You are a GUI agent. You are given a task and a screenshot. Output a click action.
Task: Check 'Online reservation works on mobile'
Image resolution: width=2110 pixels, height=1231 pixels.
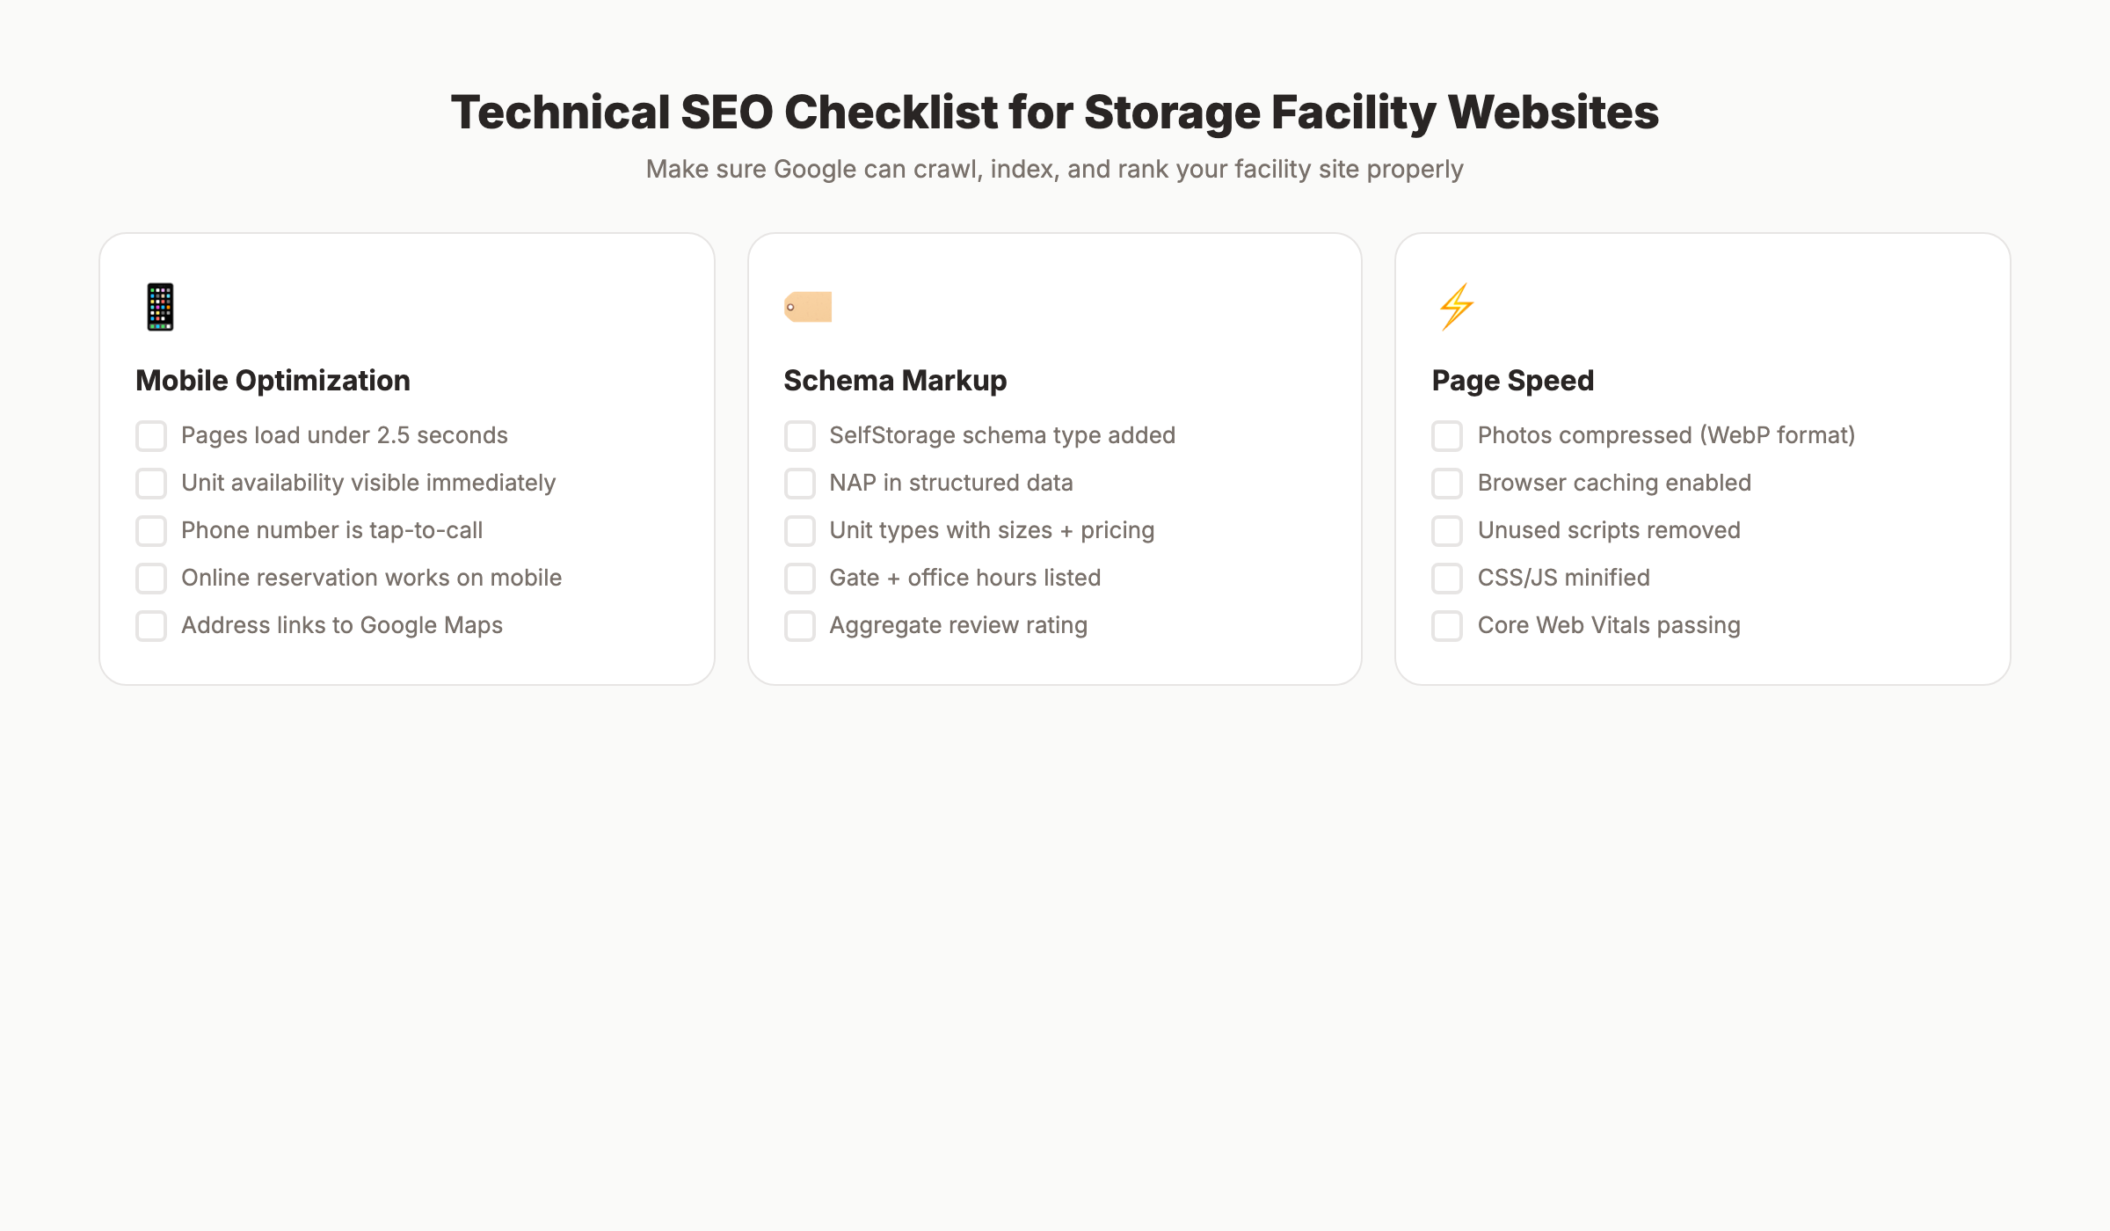coord(150,578)
